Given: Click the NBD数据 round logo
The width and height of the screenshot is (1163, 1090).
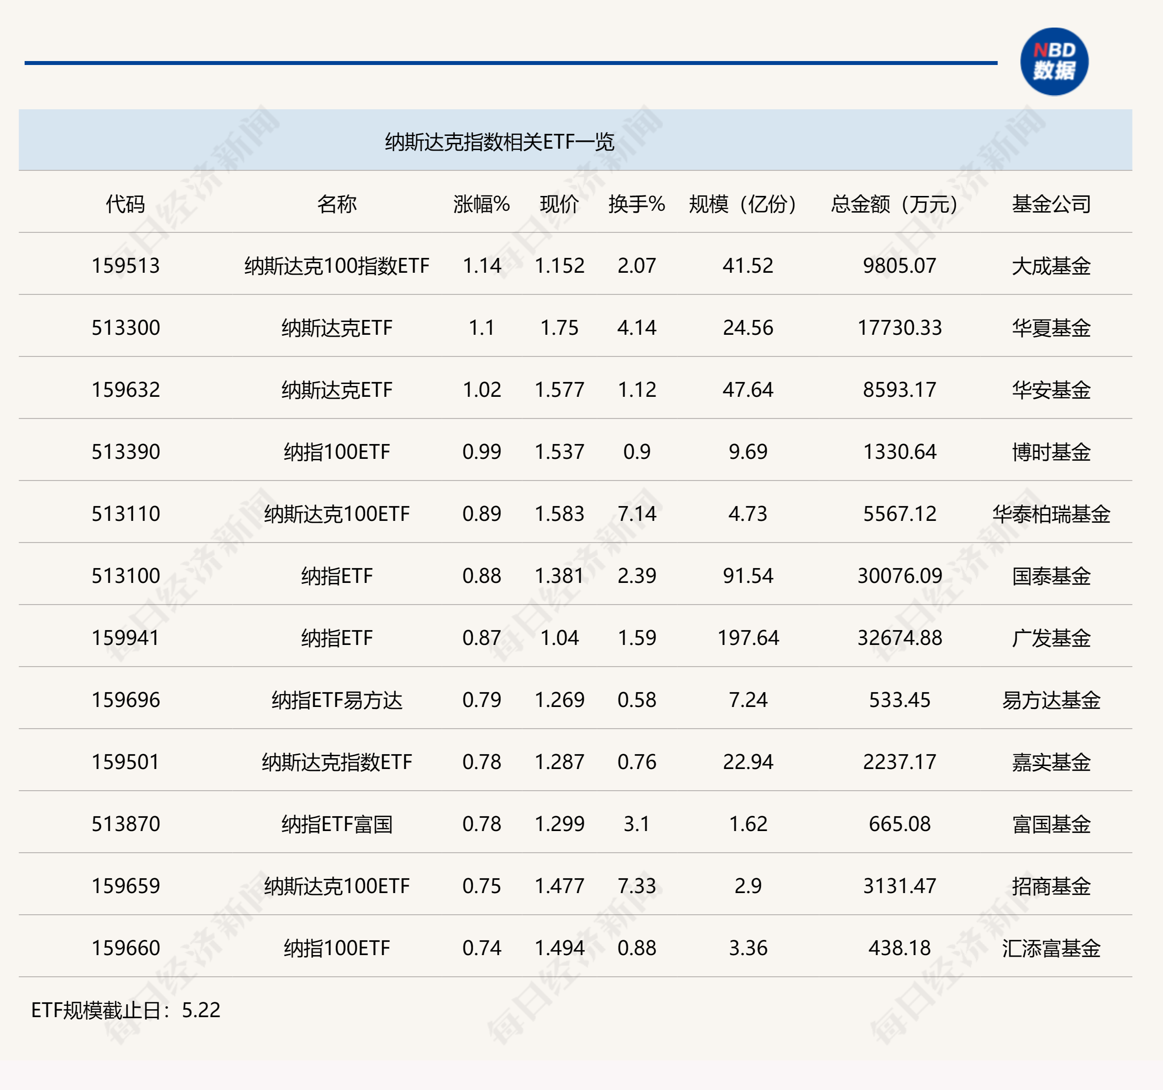Looking at the screenshot, I should [x=1054, y=62].
